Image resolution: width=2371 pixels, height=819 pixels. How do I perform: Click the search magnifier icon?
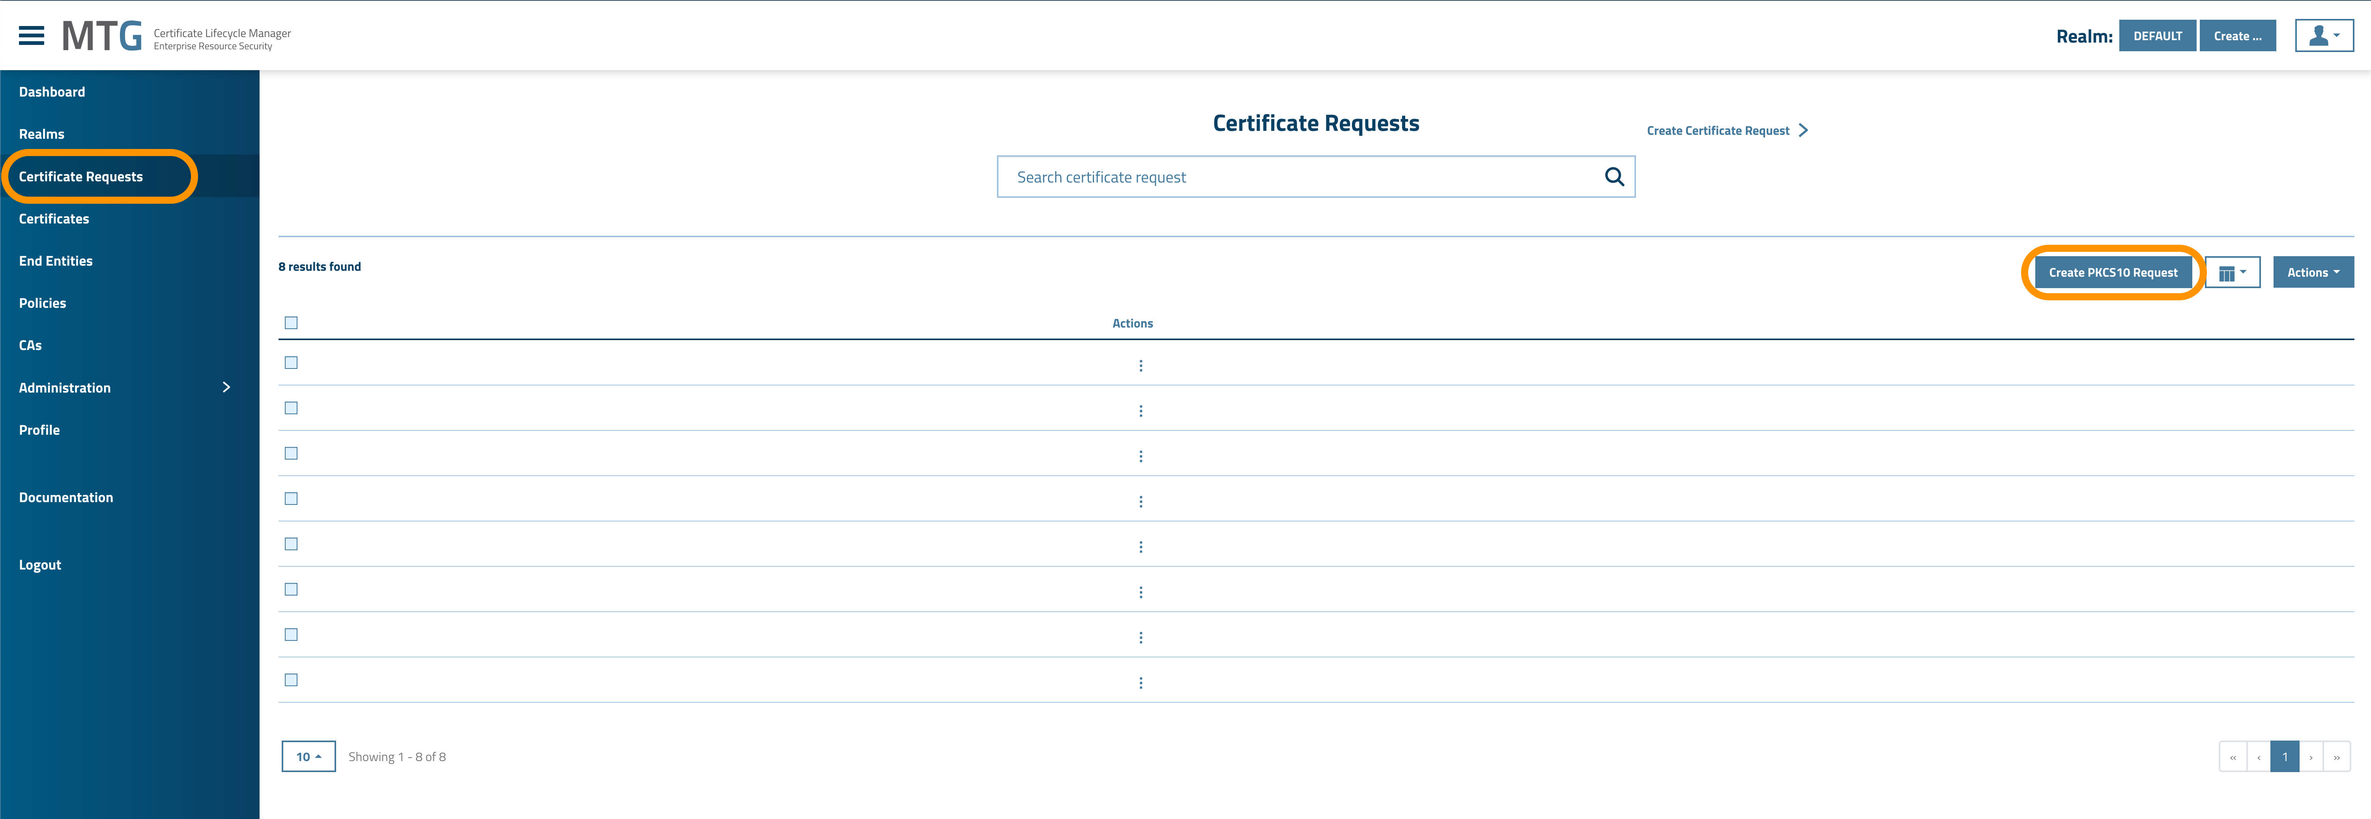pyautogui.click(x=1614, y=177)
